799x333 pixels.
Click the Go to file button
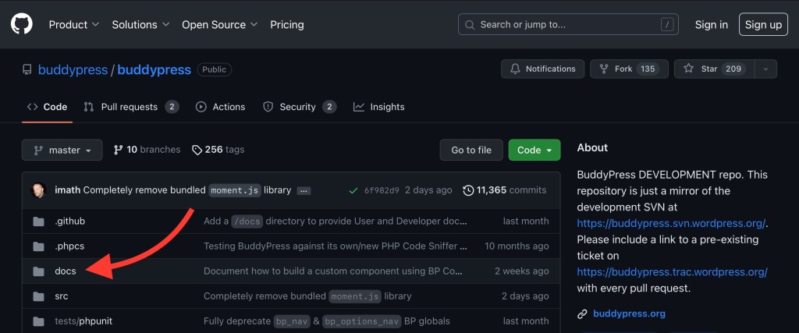pyautogui.click(x=471, y=151)
